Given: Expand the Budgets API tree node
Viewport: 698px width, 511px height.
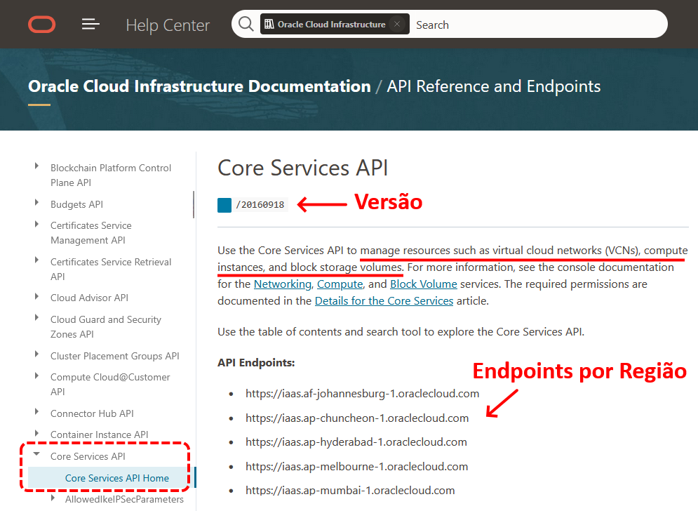Looking at the screenshot, I should (36, 203).
